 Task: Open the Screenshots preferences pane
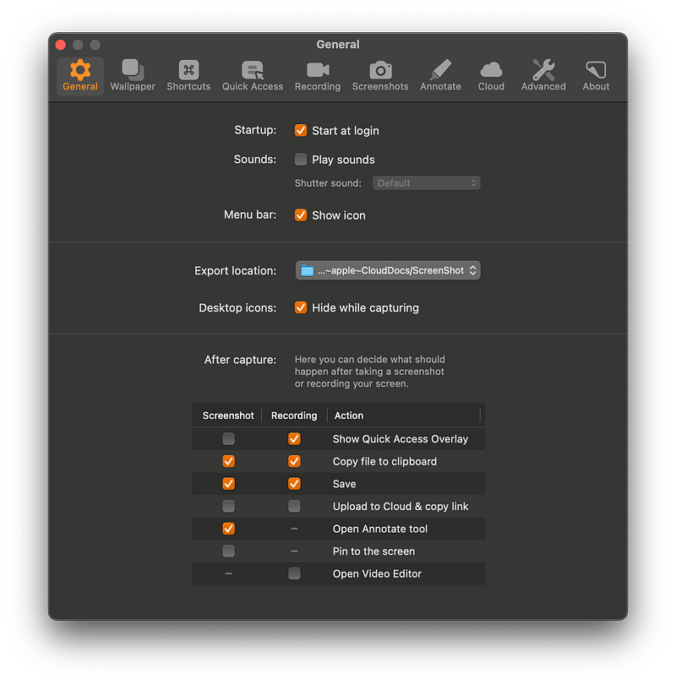tap(380, 74)
